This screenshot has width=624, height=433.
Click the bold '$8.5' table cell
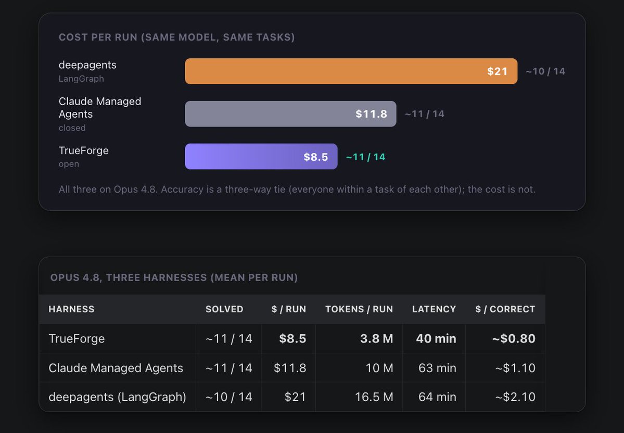pos(292,339)
